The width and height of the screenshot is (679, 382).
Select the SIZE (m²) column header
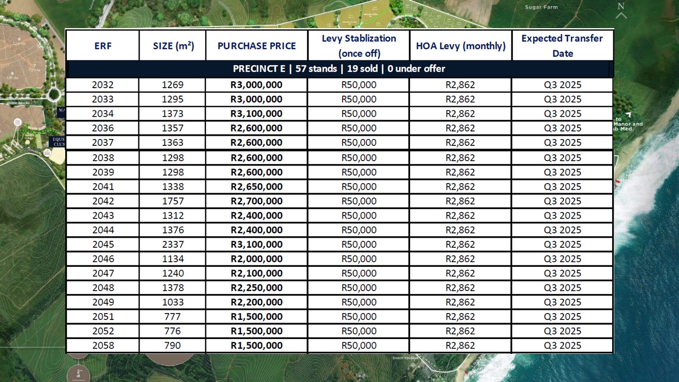pyautogui.click(x=173, y=46)
